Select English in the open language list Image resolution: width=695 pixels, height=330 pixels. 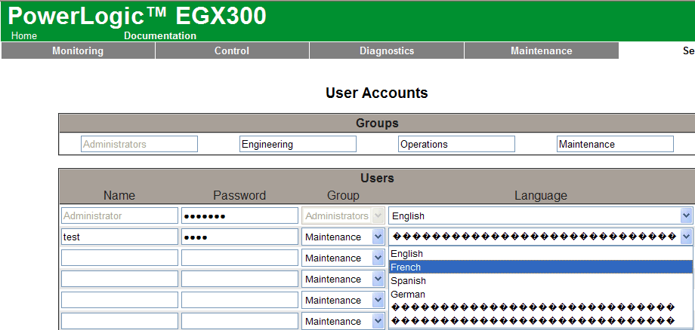(x=540, y=254)
